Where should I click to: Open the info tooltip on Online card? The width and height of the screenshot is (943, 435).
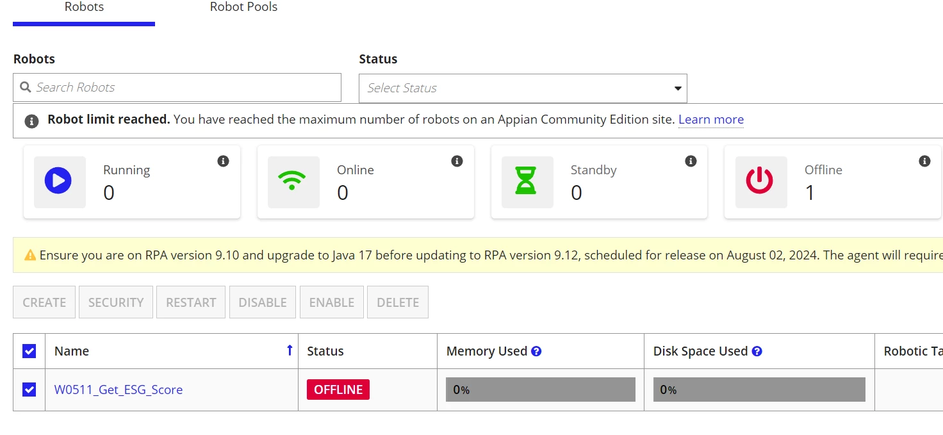point(457,161)
